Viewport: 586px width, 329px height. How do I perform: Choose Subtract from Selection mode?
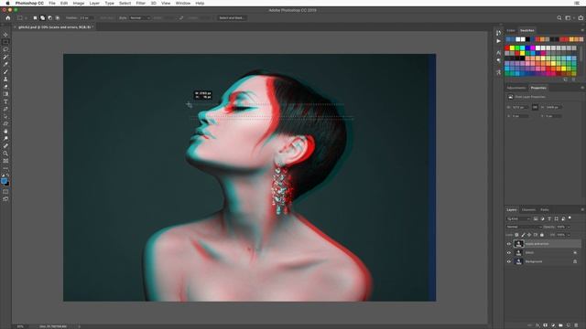[x=50, y=18]
